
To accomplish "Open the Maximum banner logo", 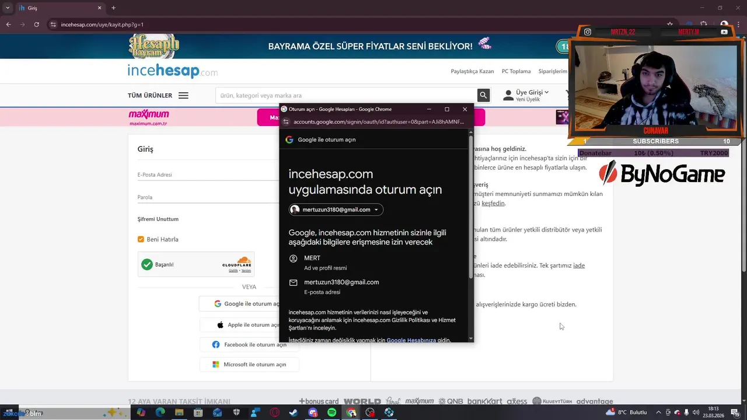I will click(x=149, y=117).
